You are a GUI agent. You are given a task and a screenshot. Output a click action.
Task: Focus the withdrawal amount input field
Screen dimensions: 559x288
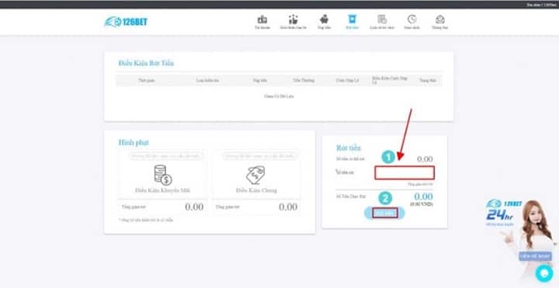(404, 173)
